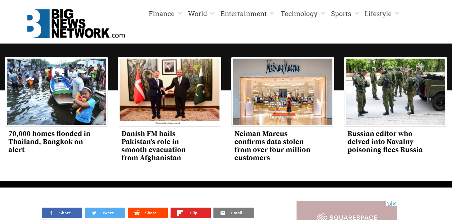The width and height of the screenshot is (452, 220).
Task: Close the Squarespace ad with X icon
Action: pyautogui.click(x=394, y=204)
